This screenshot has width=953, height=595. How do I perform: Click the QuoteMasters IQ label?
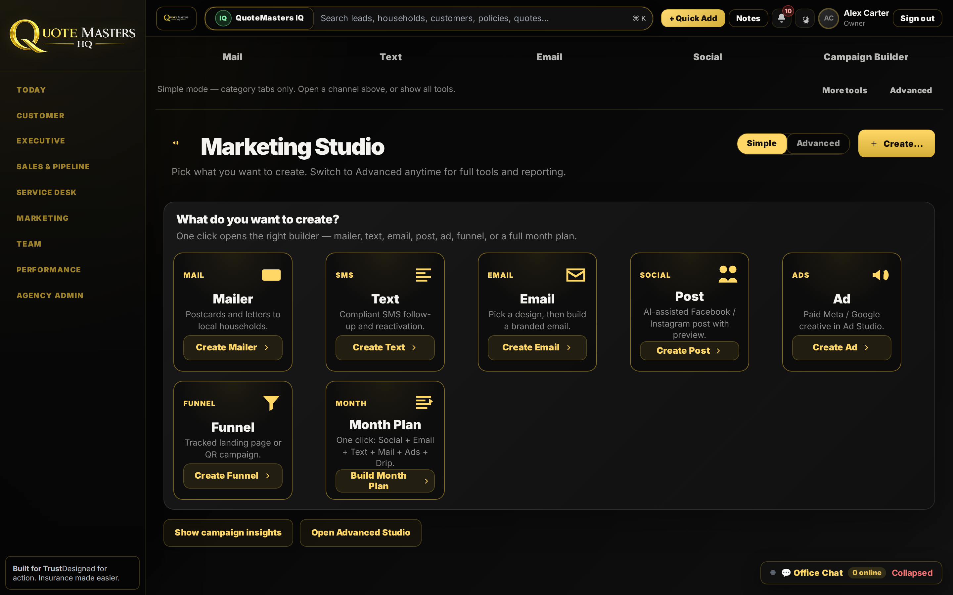tap(269, 18)
